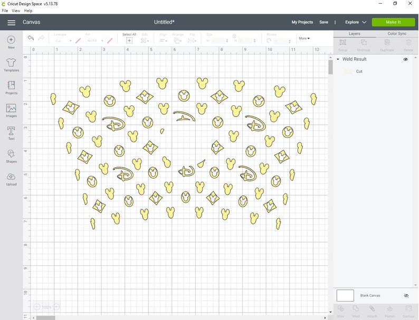Image resolution: width=419 pixels, height=320 pixels.
Task: Click the Rotate angle input field
Action: tap(281, 41)
